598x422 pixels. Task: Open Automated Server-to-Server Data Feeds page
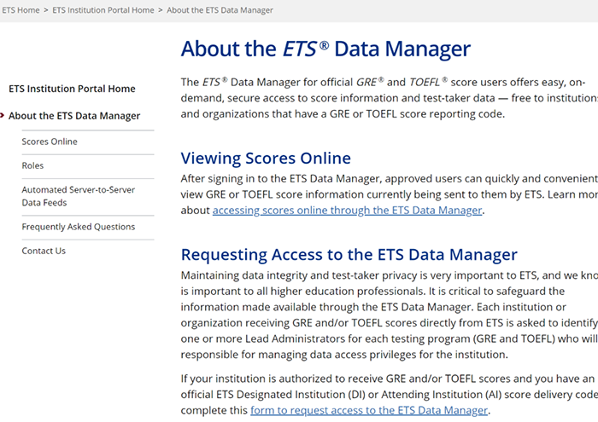(78, 196)
